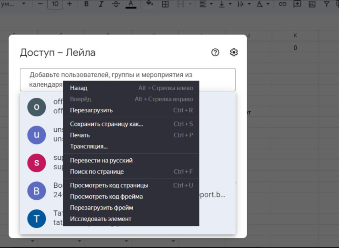Open the fill color picker

(149, 3)
